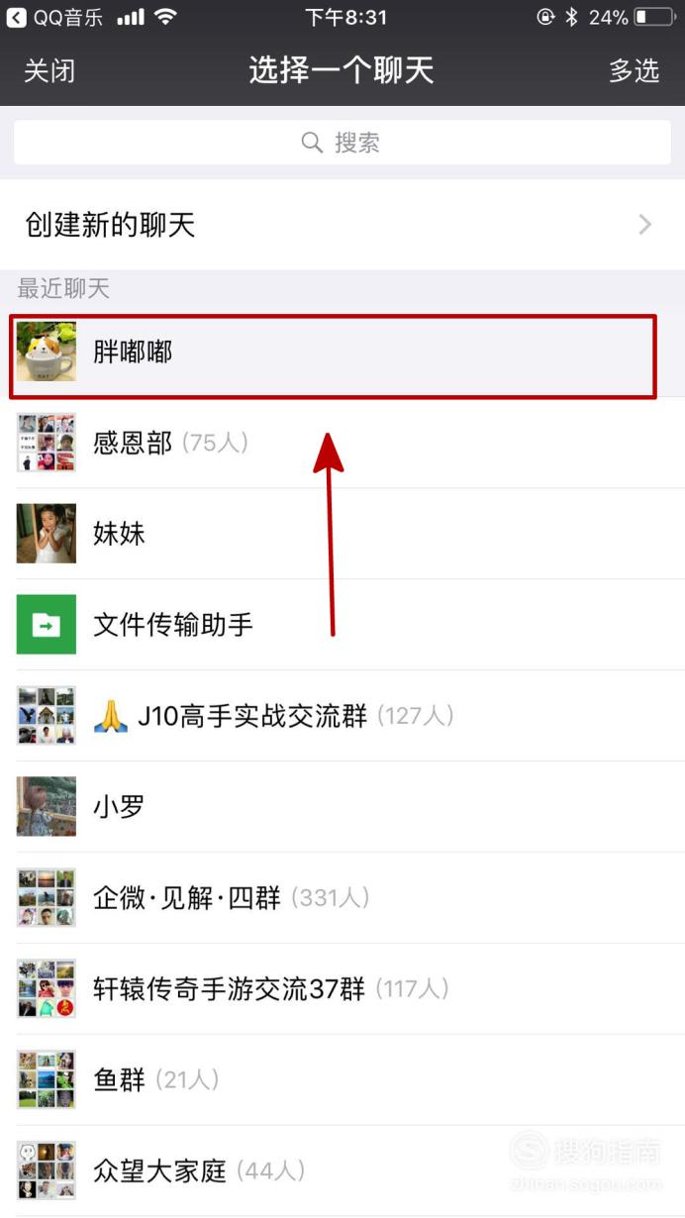Close the chat picker with 关闭

point(49,70)
